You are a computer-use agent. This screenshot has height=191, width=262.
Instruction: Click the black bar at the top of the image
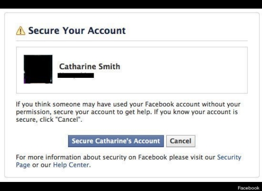click(x=131, y=4)
